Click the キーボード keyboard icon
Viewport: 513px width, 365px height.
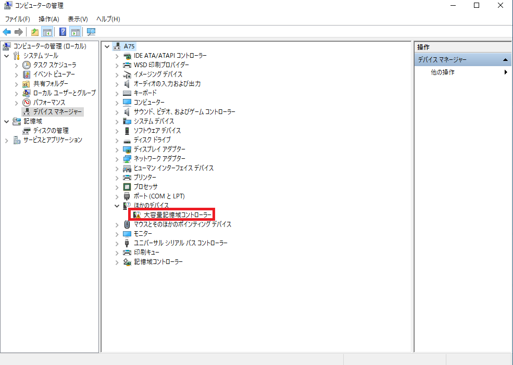point(127,93)
